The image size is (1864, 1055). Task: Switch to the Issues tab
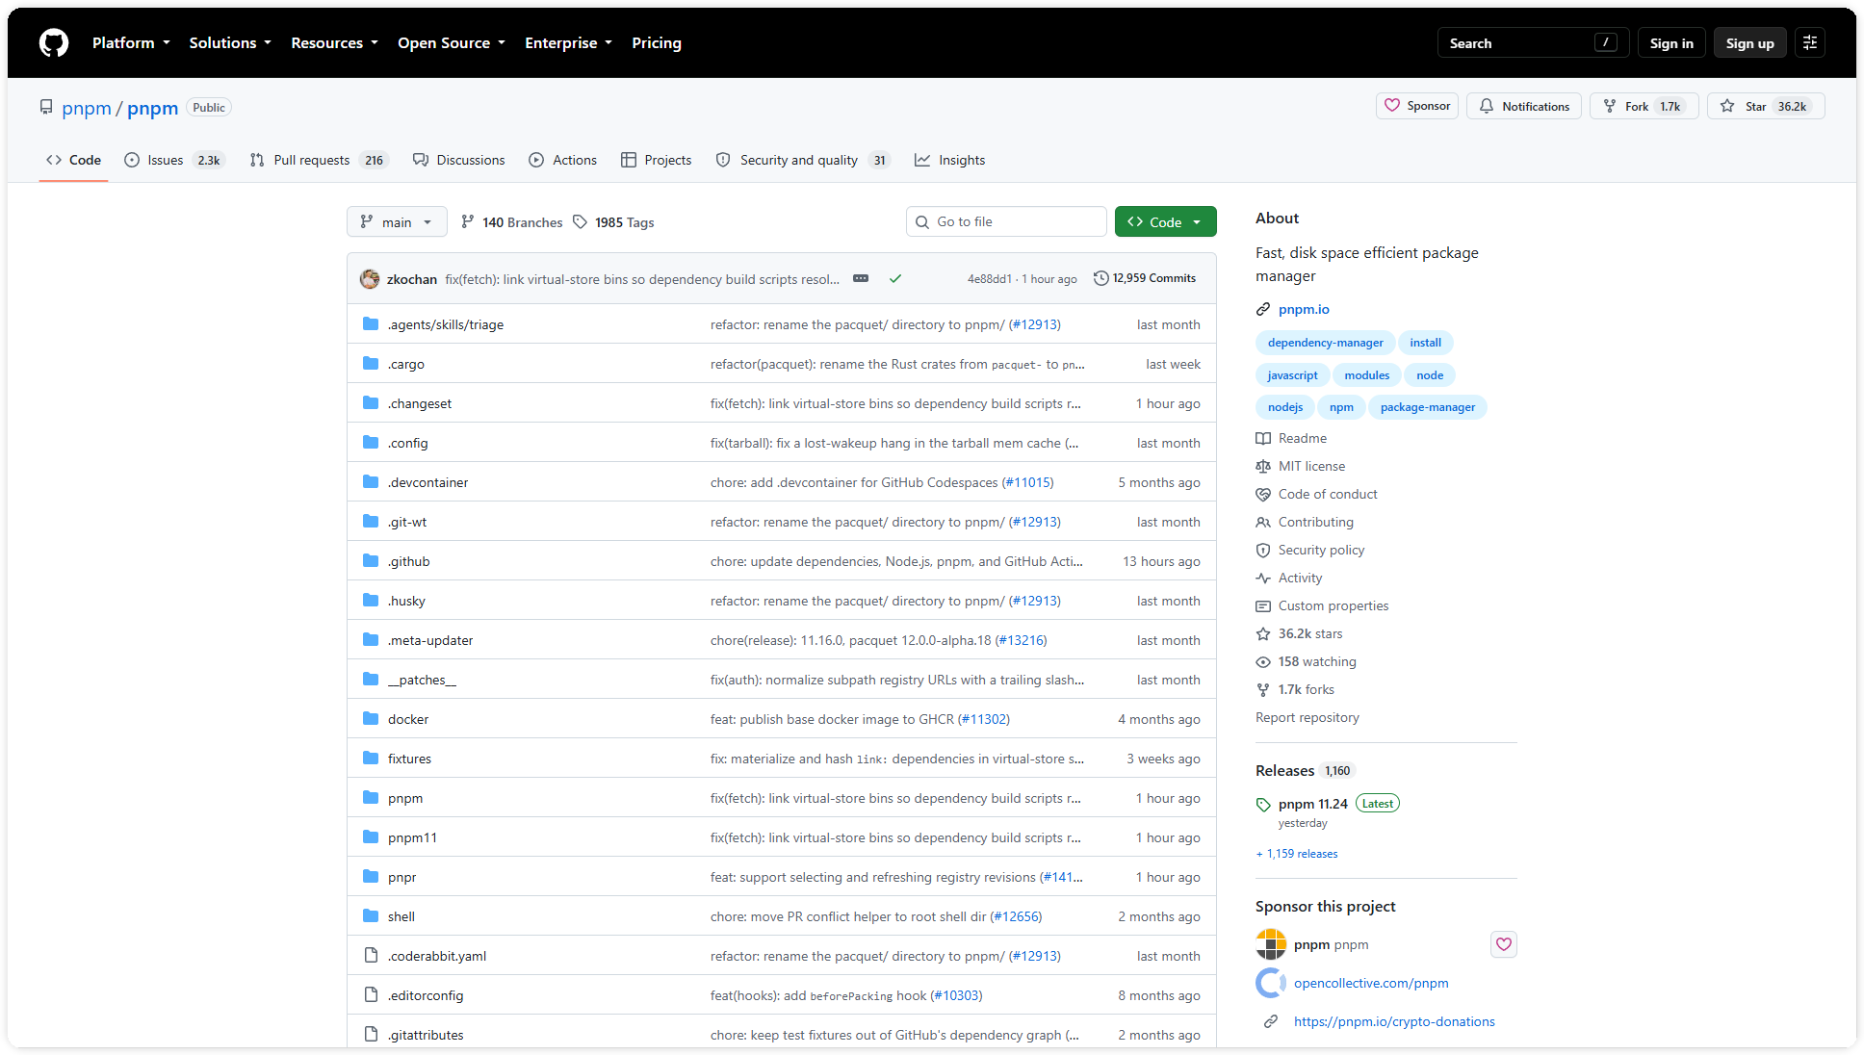(174, 160)
